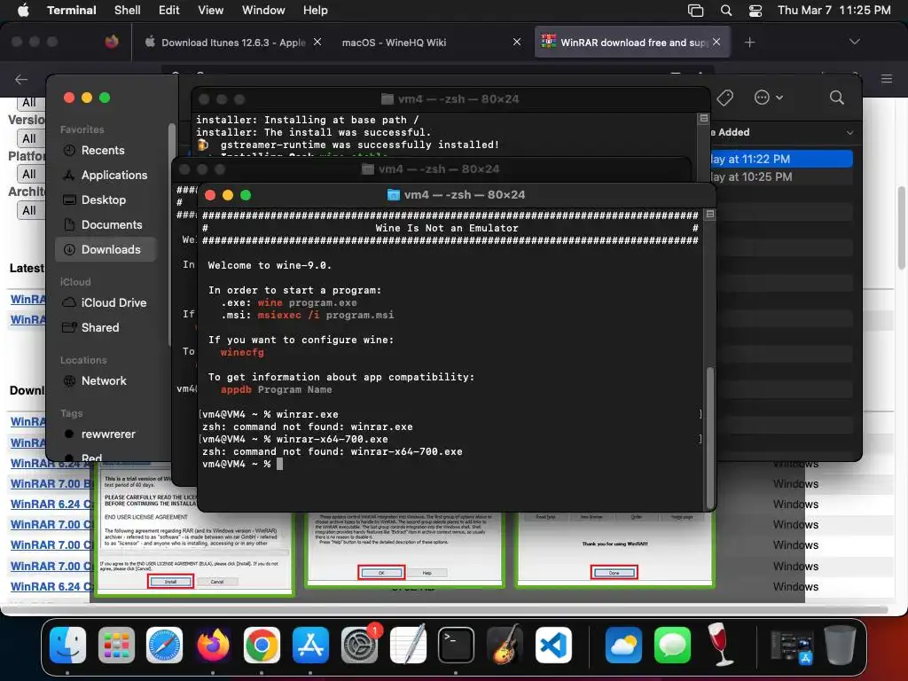The height and width of the screenshot is (681, 908).
Task: Close the iTunes download browser tab
Action: point(317,42)
